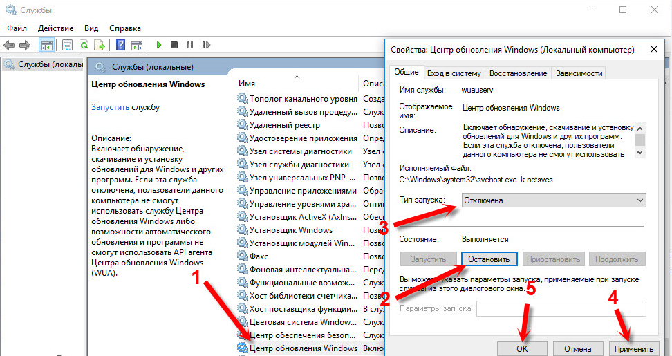This screenshot has height=356, width=672.
Task: Switch to the Восстановление tab
Action: point(518,73)
